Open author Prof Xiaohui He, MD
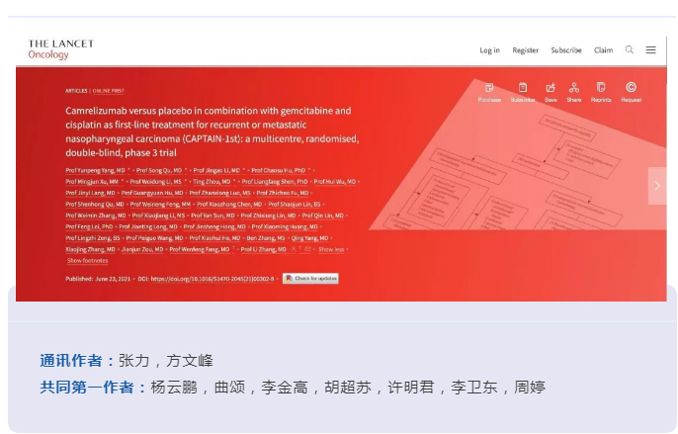This screenshot has height=434, width=678. pos(214,238)
